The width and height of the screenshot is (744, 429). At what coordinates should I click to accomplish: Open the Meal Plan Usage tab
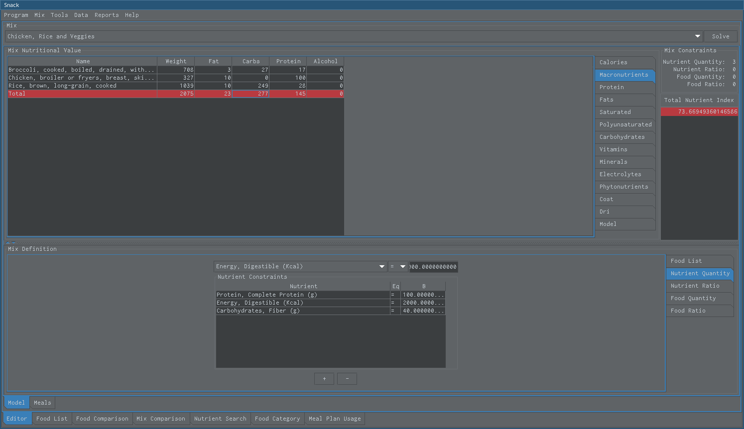[x=335, y=419]
